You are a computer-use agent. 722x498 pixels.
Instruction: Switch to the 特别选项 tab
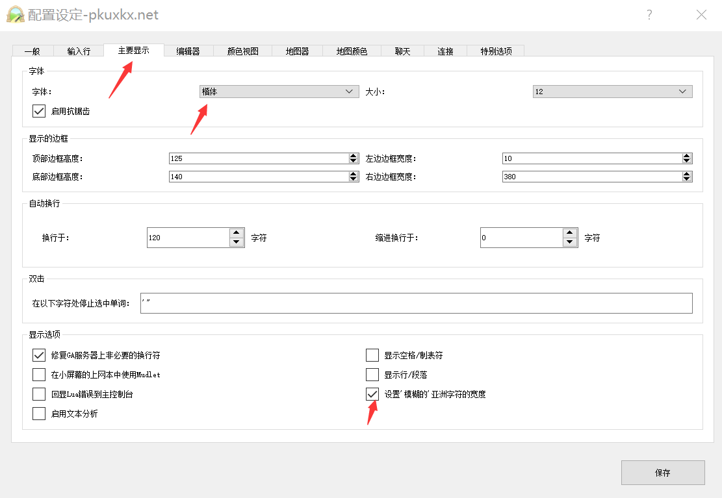(496, 50)
